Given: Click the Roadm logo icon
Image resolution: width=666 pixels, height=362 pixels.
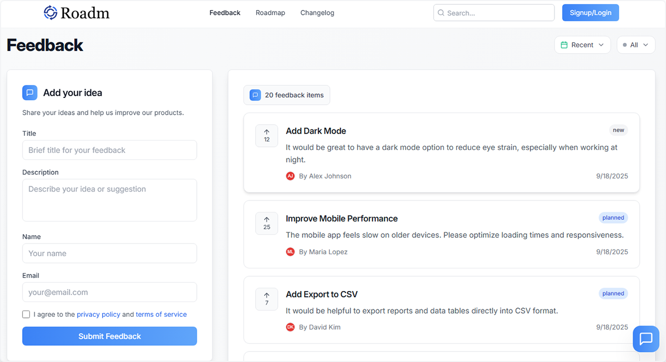Looking at the screenshot, I should (51, 12).
